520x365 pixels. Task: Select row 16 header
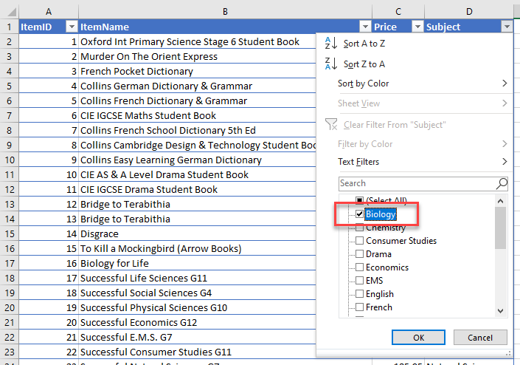(x=9, y=263)
